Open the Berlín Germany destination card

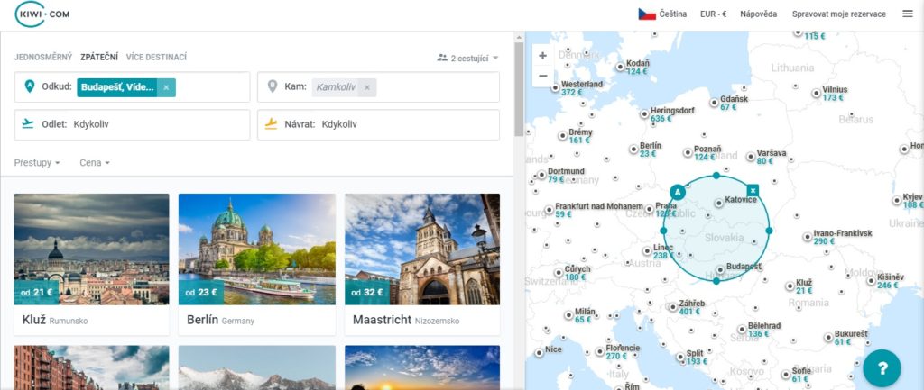pyautogui.click(x=257, y=264)
